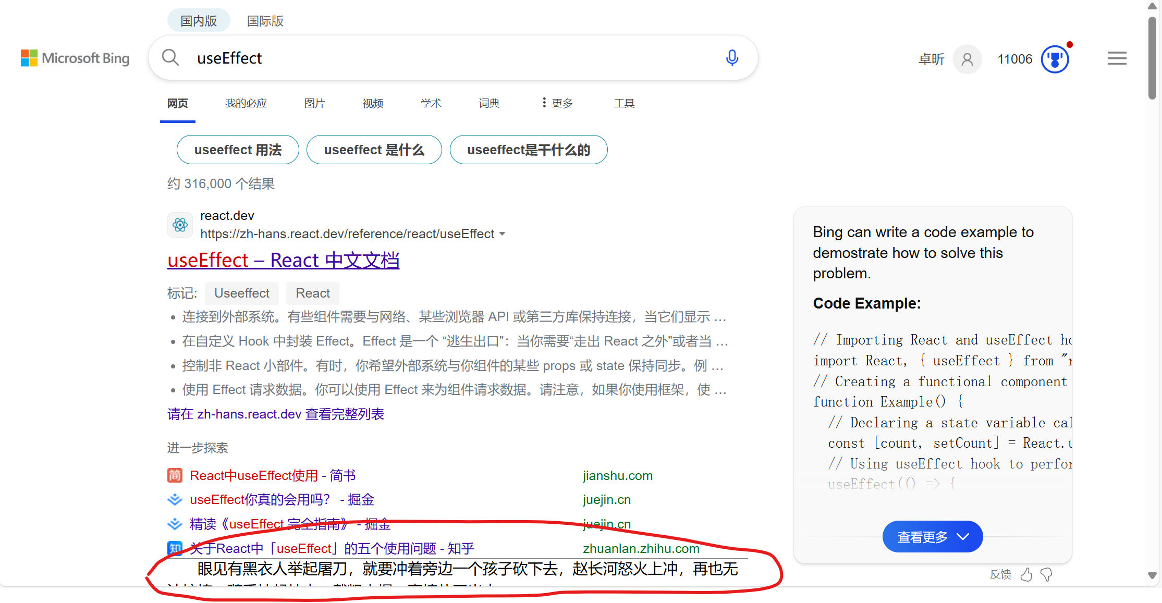The image size is (1162, 603).
Task: Click the 11006 rewards points
Action: coord(1014,59)
